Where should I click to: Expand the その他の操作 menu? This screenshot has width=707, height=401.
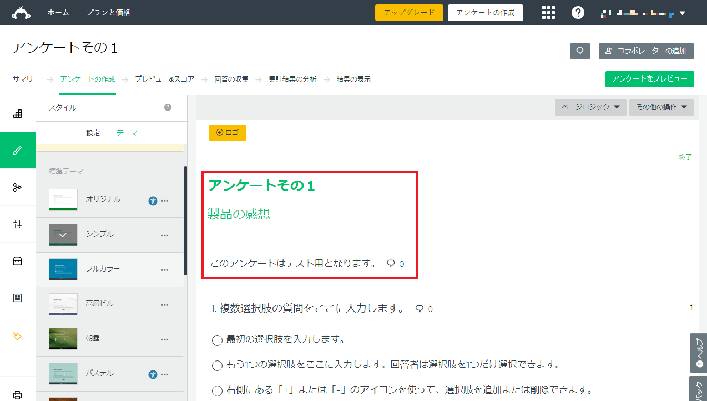click(662, 107)
